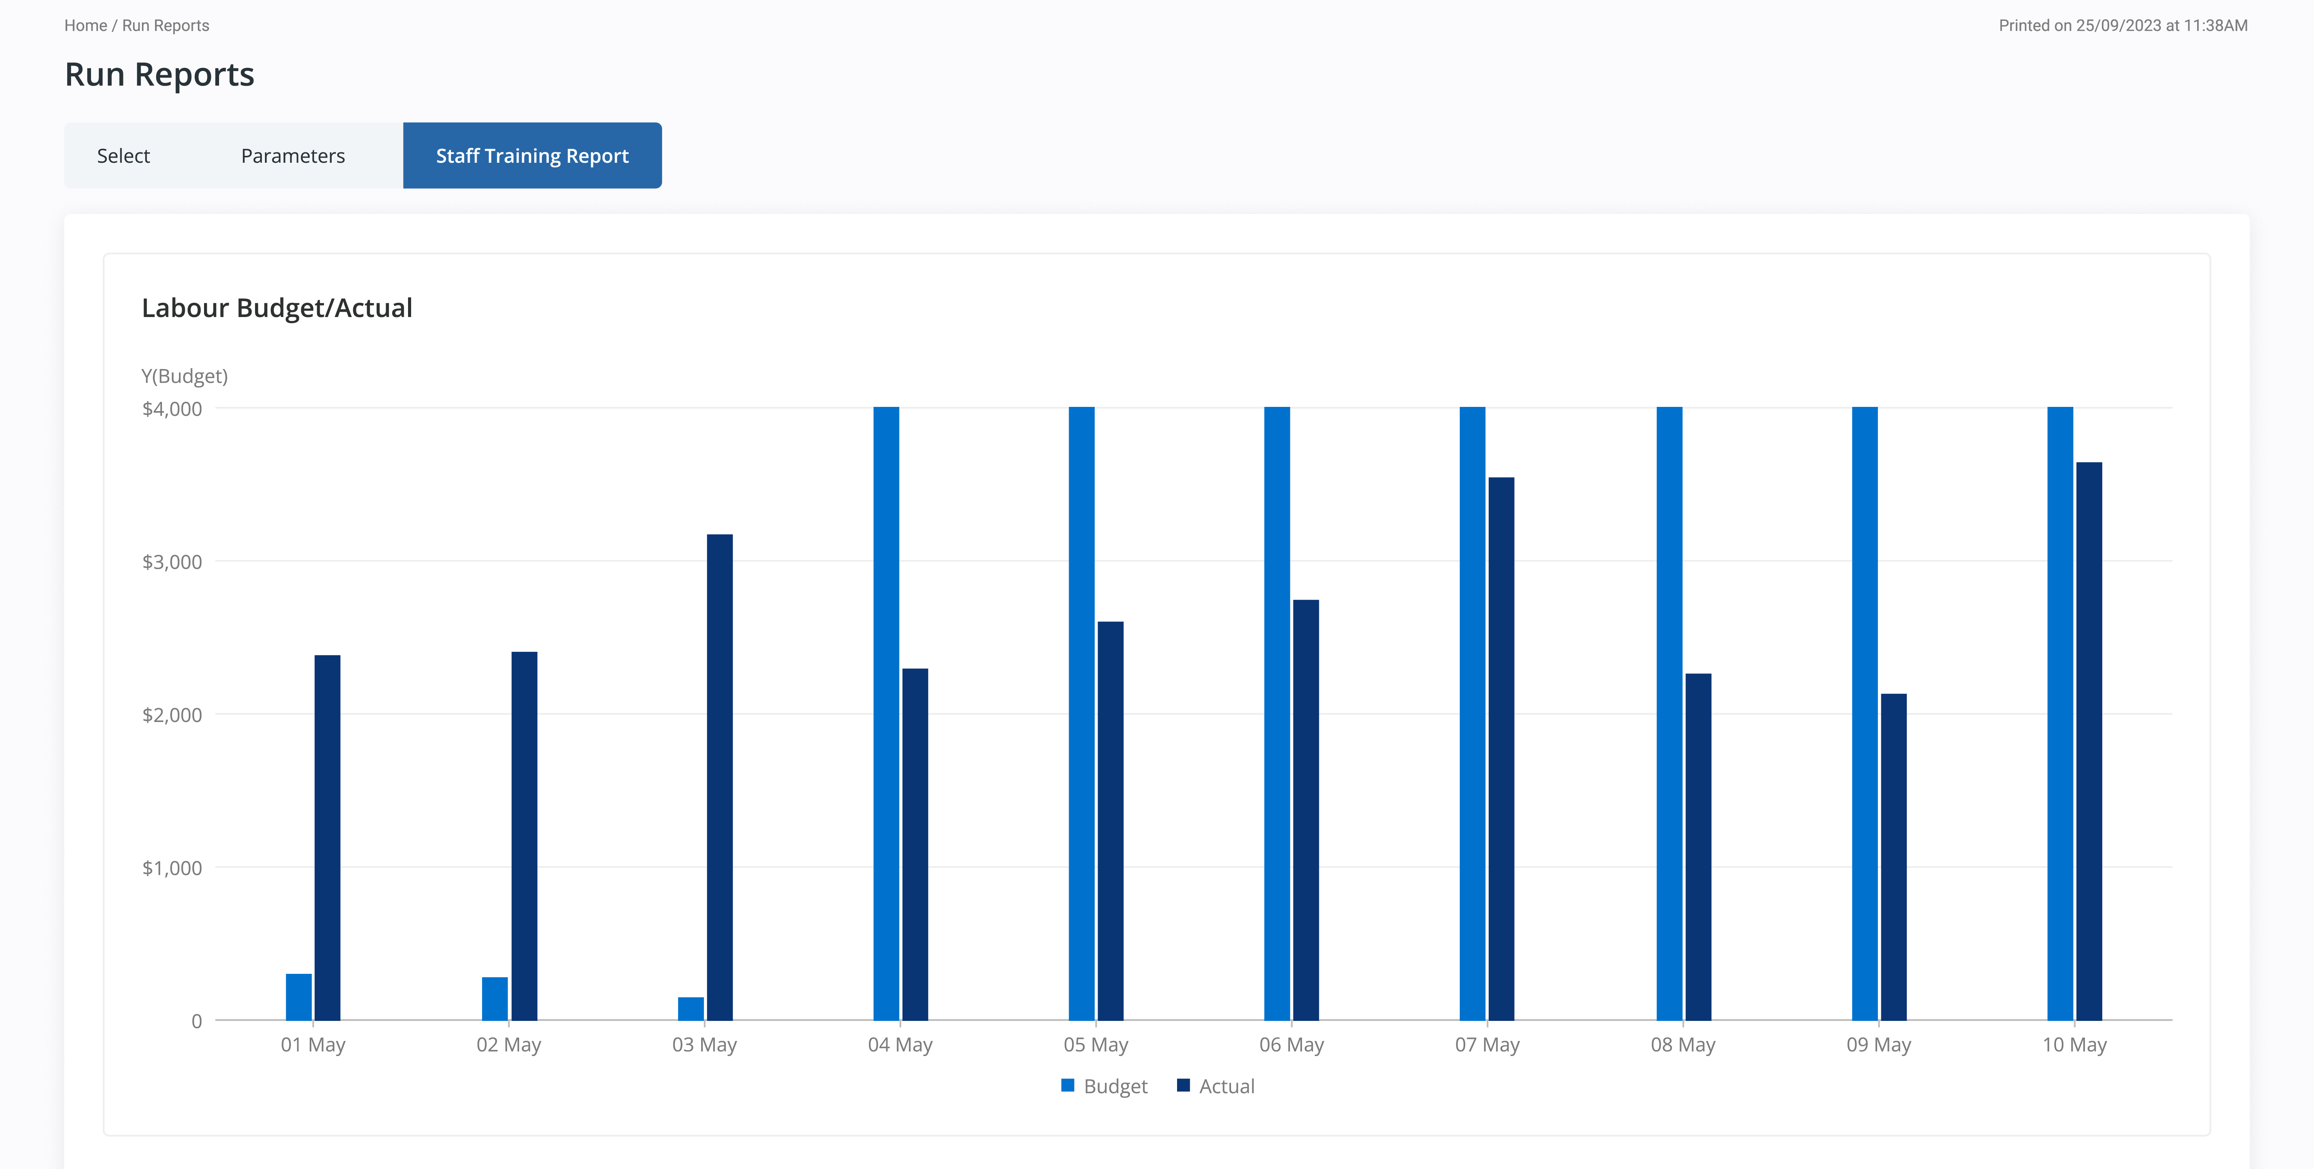This screenshot has height=1169, width=2314.
Task: Click the Run Reports page heading
Action: pyautogui.click(x=160, y=74)
